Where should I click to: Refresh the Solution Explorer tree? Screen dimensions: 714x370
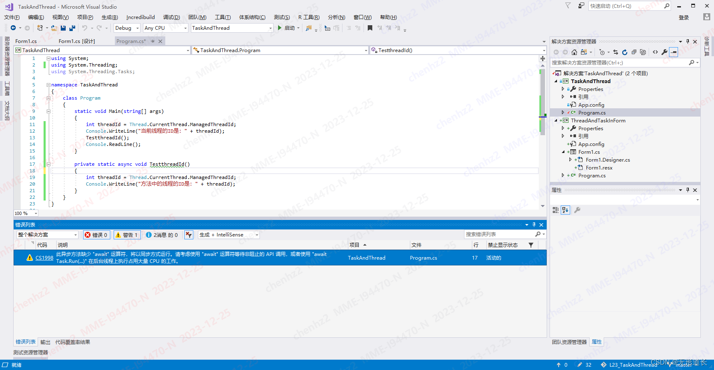point(625,52)
